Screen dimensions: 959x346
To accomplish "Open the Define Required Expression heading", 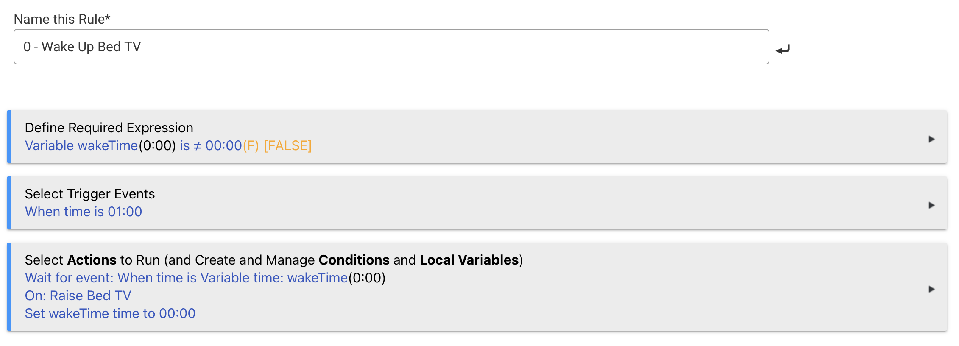I will tap(109, 128).
